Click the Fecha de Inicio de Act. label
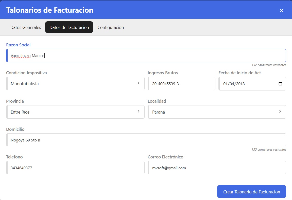 pos(240,73)
